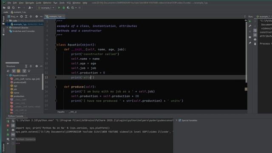Toggle Show Inherited filter in Structure panel
Viewport: 272px width, 153px height.
tap(14, 71)
